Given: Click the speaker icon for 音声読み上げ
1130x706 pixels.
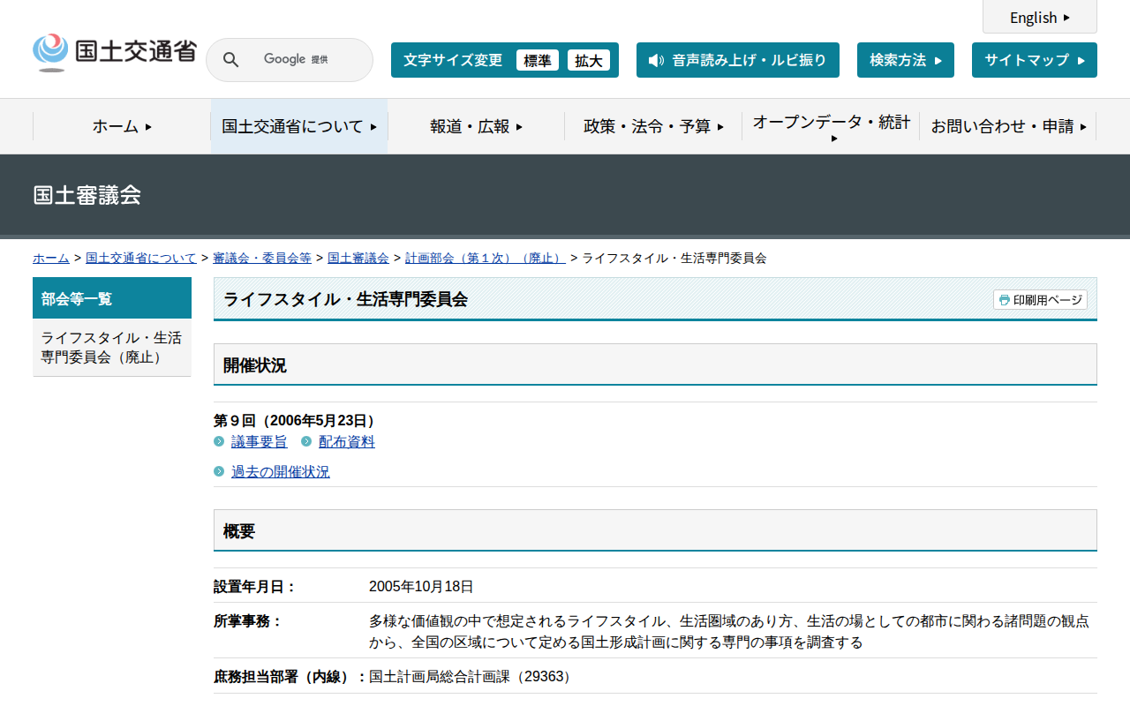Looking at the screenshot, I should coord(656,60).
